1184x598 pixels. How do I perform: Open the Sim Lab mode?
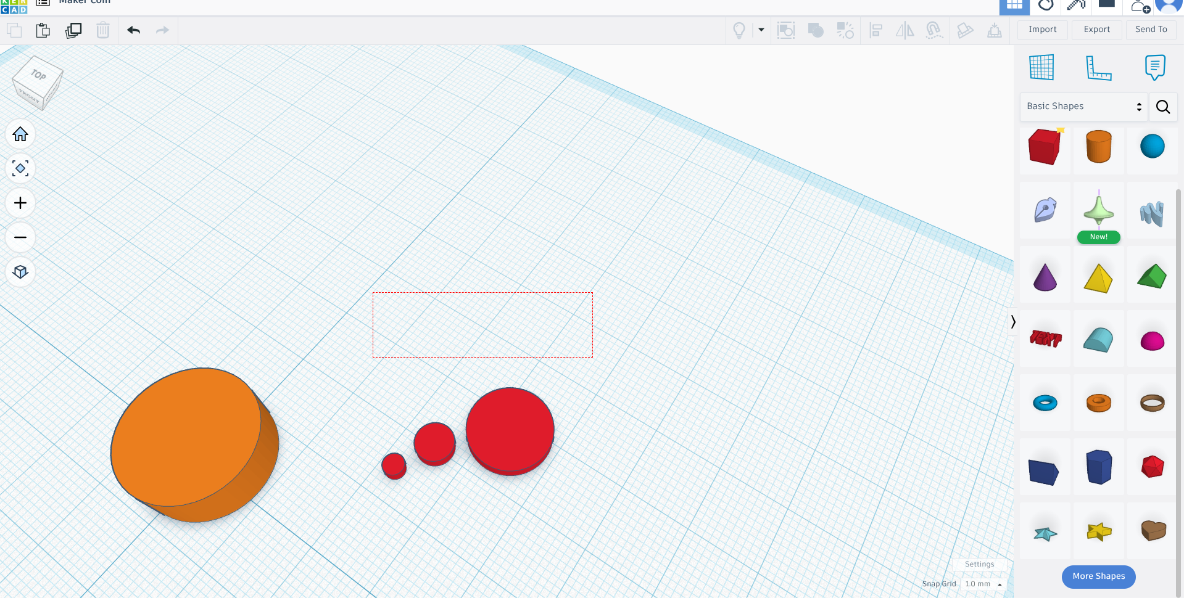click(x=1046, y=6)
